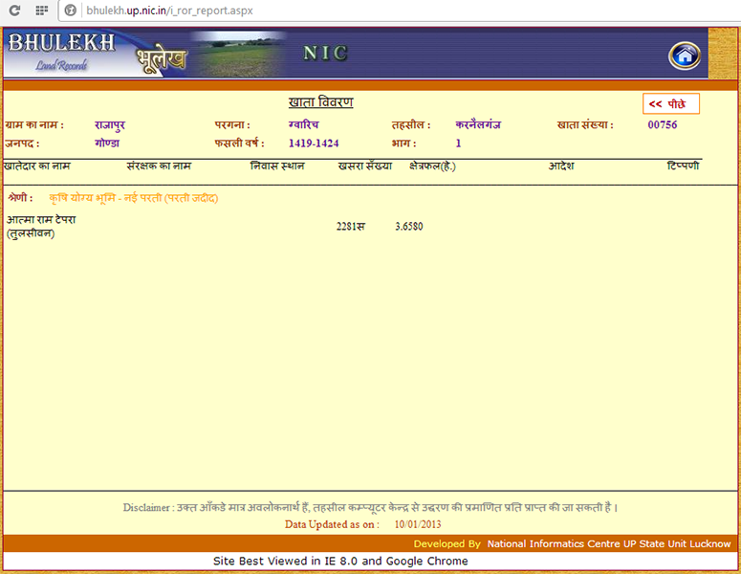
Task: Click the National Informatics Centre UP State Unit text
Action: pyautogui.click(x=608, y=543)
